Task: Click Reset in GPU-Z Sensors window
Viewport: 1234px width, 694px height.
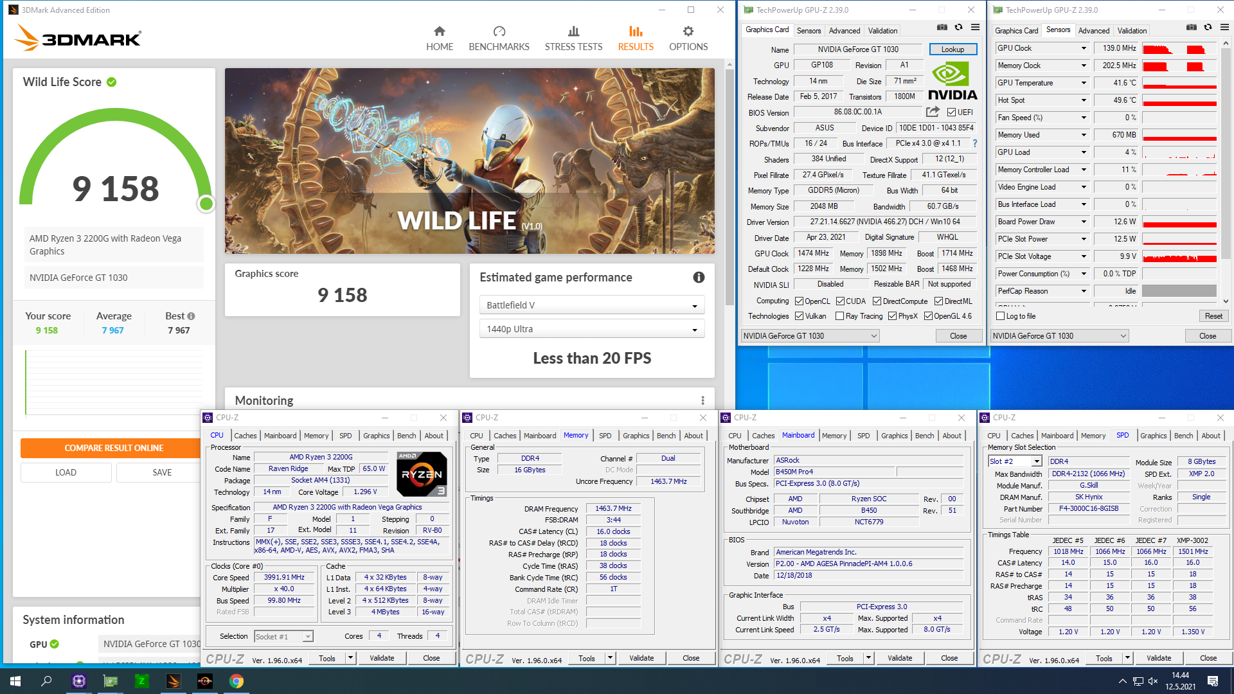Action: pos(1213,316)
